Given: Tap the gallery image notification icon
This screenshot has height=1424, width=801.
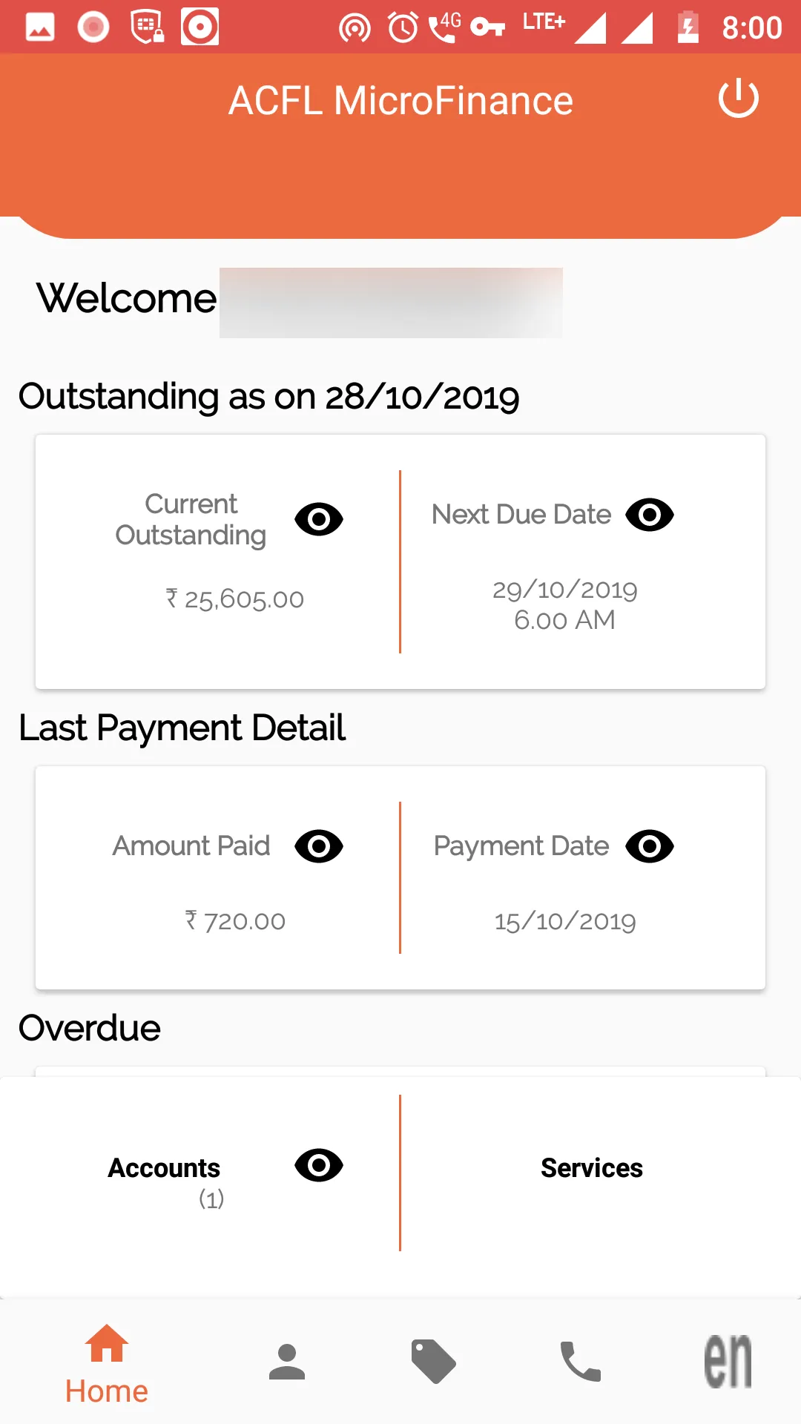Looking at the screenshot, I should [40, 27].
